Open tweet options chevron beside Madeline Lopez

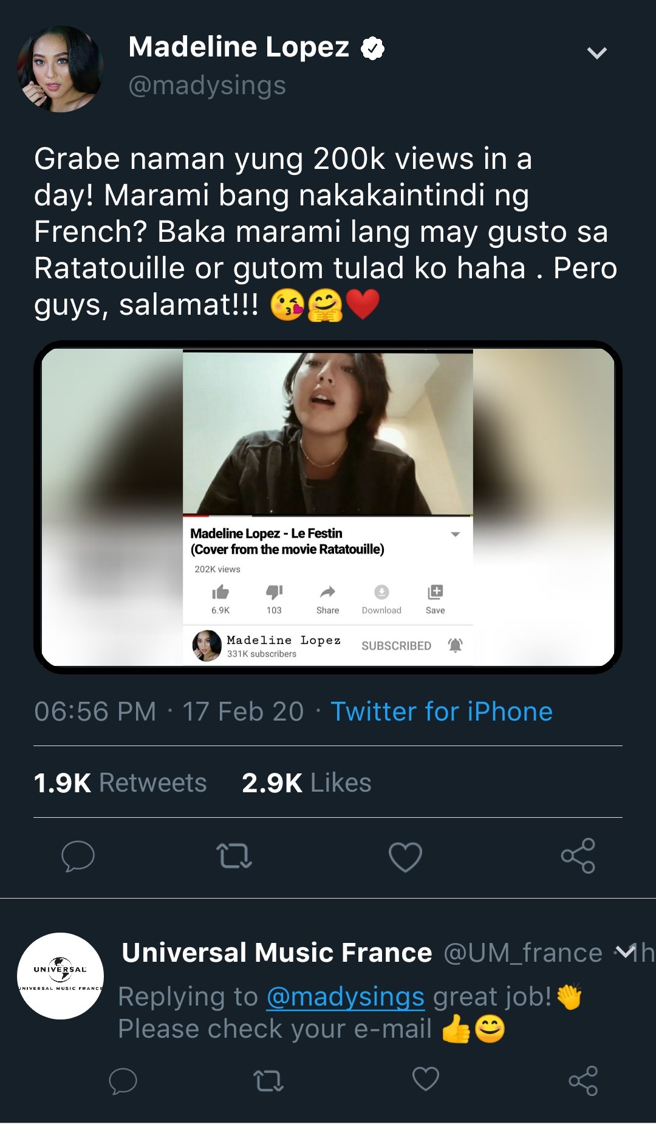(597, 53)
